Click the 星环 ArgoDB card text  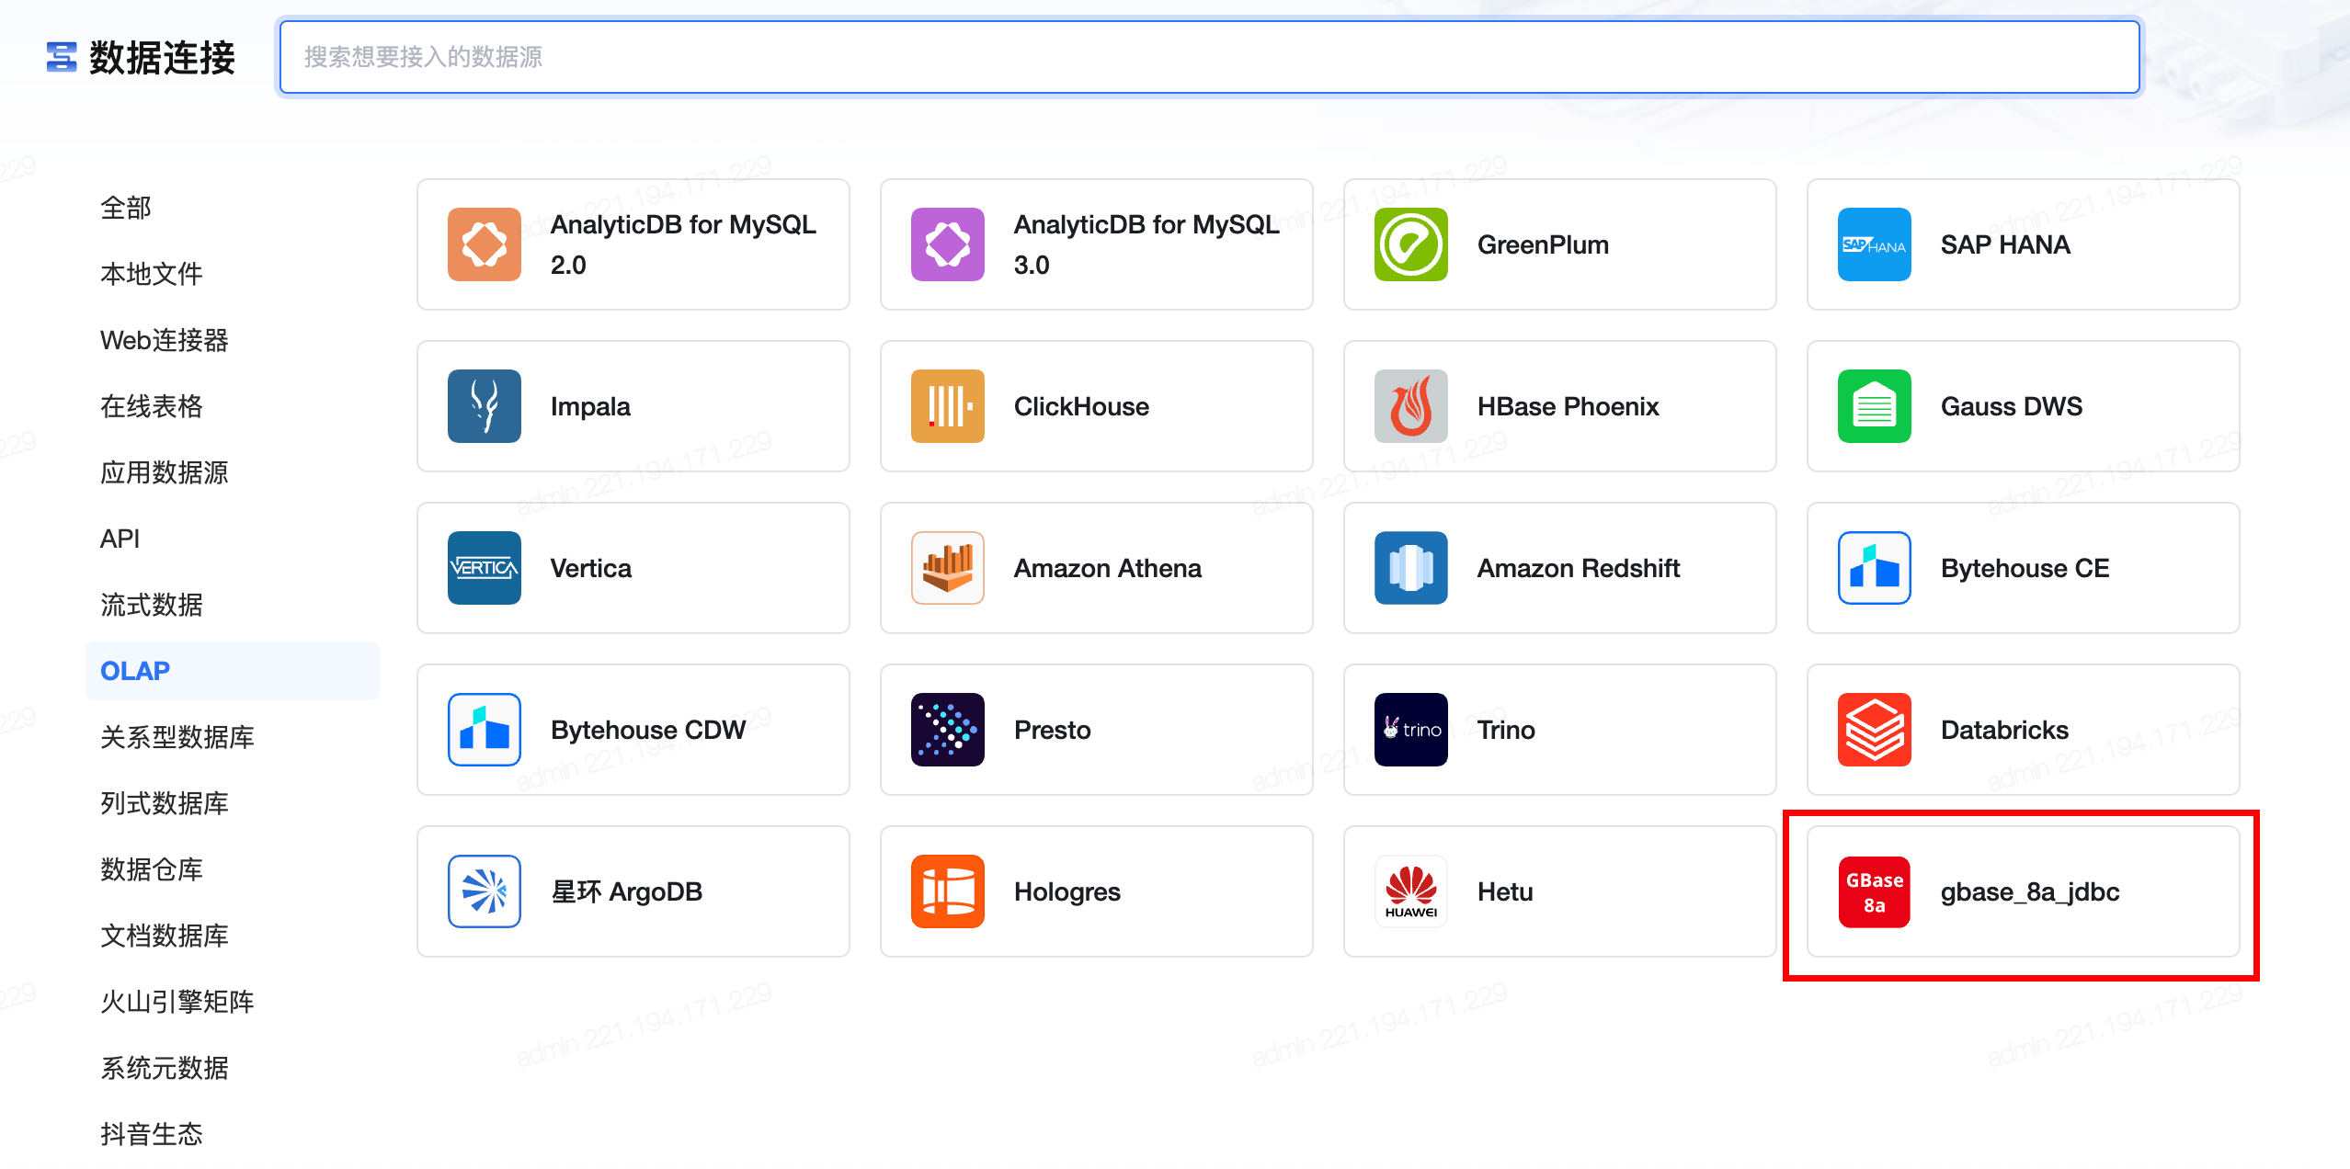coord(626,892)
